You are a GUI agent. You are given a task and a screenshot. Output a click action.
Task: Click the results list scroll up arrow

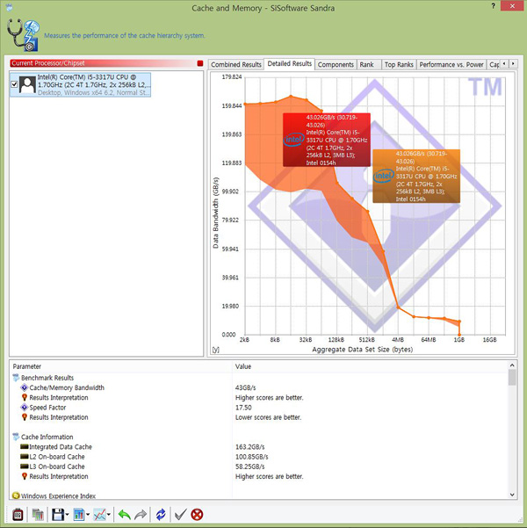coord(512,365)
